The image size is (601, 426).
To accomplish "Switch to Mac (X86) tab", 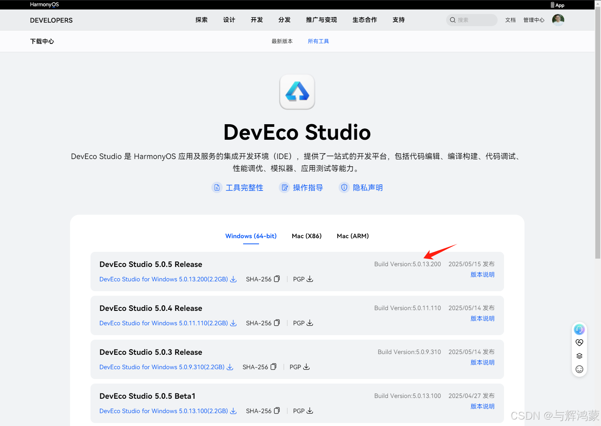I will (x=307, y=236).
